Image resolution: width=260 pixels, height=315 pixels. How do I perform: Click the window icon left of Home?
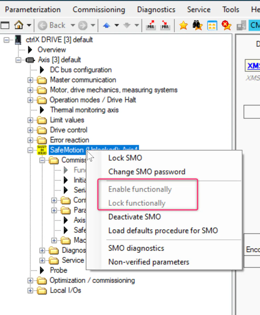[x=5, y=25]
